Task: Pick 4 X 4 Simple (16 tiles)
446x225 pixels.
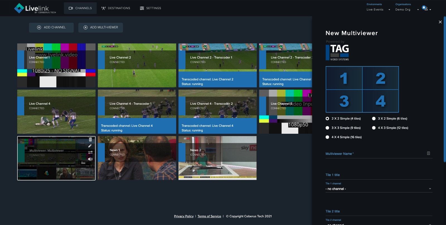Action: (327, 137)
